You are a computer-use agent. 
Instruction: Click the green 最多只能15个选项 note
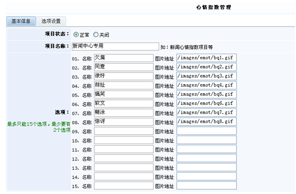point(39,127)
